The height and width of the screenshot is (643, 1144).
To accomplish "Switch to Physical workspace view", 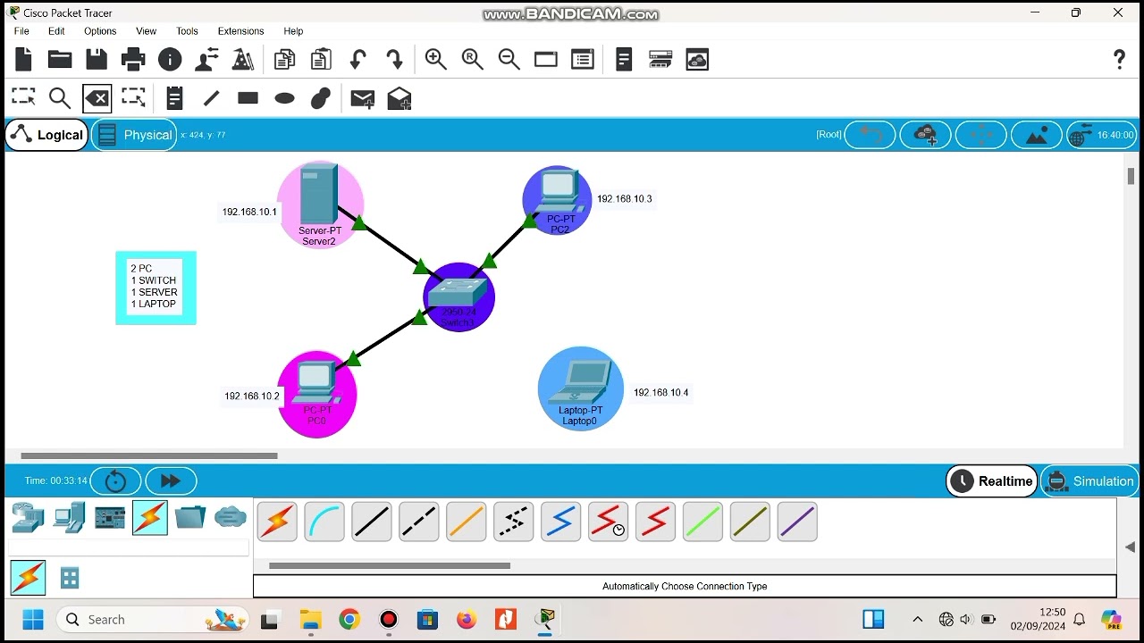I will tap(134, 135).
